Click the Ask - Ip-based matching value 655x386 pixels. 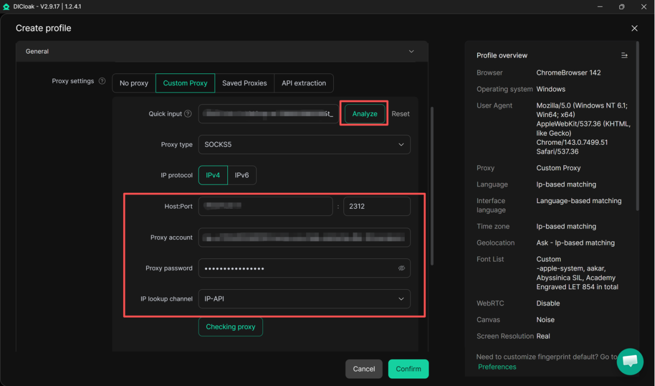(x=575, y=243)
